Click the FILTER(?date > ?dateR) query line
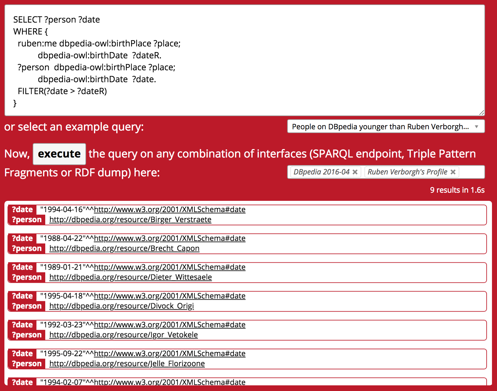This screenshot has height=391, width=497. [62, 91]
